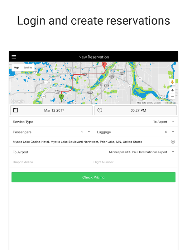Open time picker showing 05:27 PM
The image size is (187, 250).
[136, 110]
